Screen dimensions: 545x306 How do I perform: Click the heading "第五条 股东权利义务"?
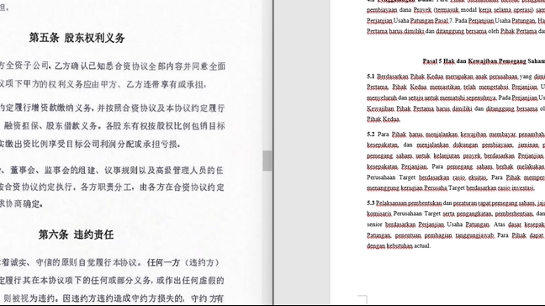77,38
